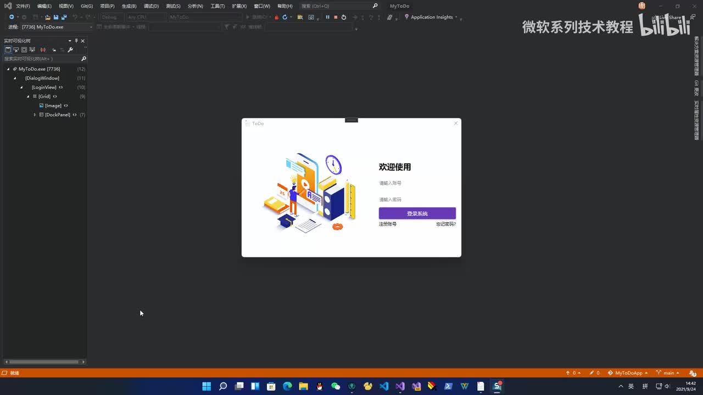Click the user account avatar in title bar
This screenshot has height=395, width=703.
[x=642, y=5]
